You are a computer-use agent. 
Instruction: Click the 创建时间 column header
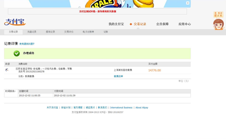tap(23, 91)
